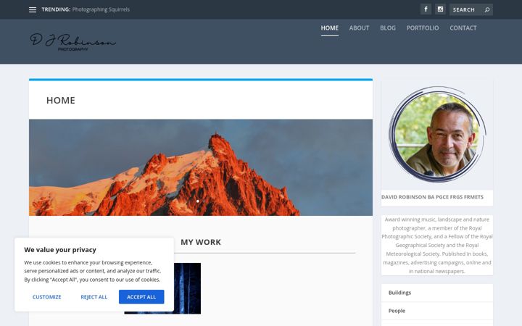Click the red mountain slider image

tap(201, 167)
